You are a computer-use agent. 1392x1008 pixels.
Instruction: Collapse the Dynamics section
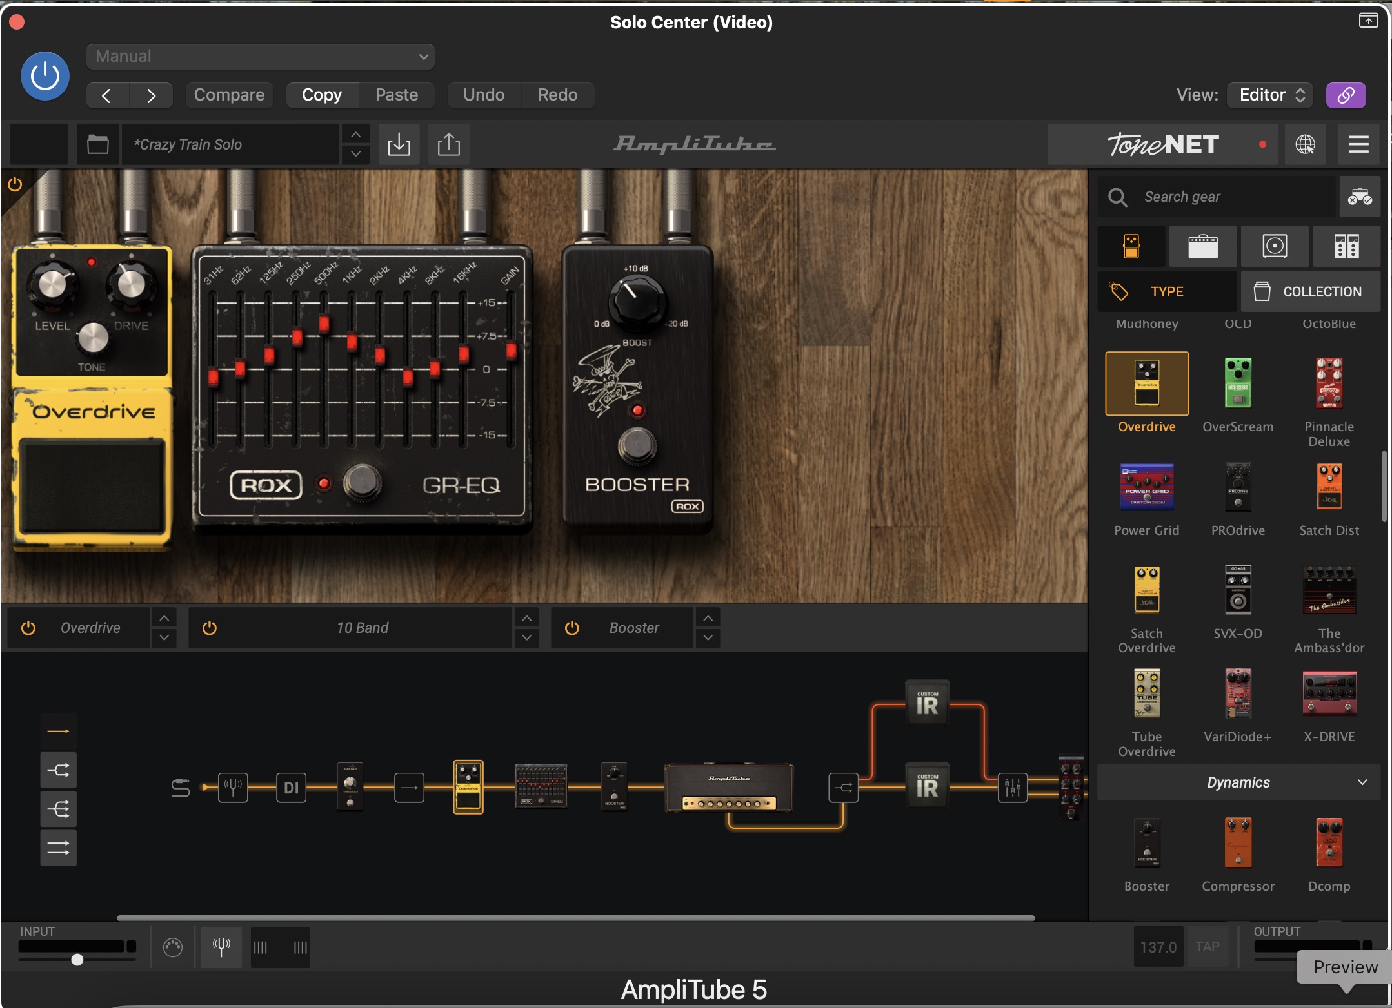(1362, 782)
